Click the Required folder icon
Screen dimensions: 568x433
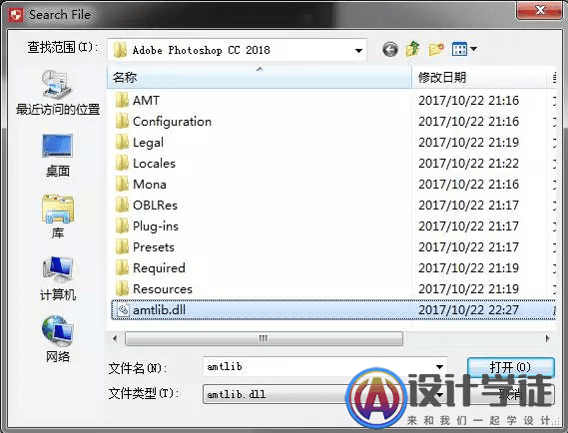pos(122,268)
